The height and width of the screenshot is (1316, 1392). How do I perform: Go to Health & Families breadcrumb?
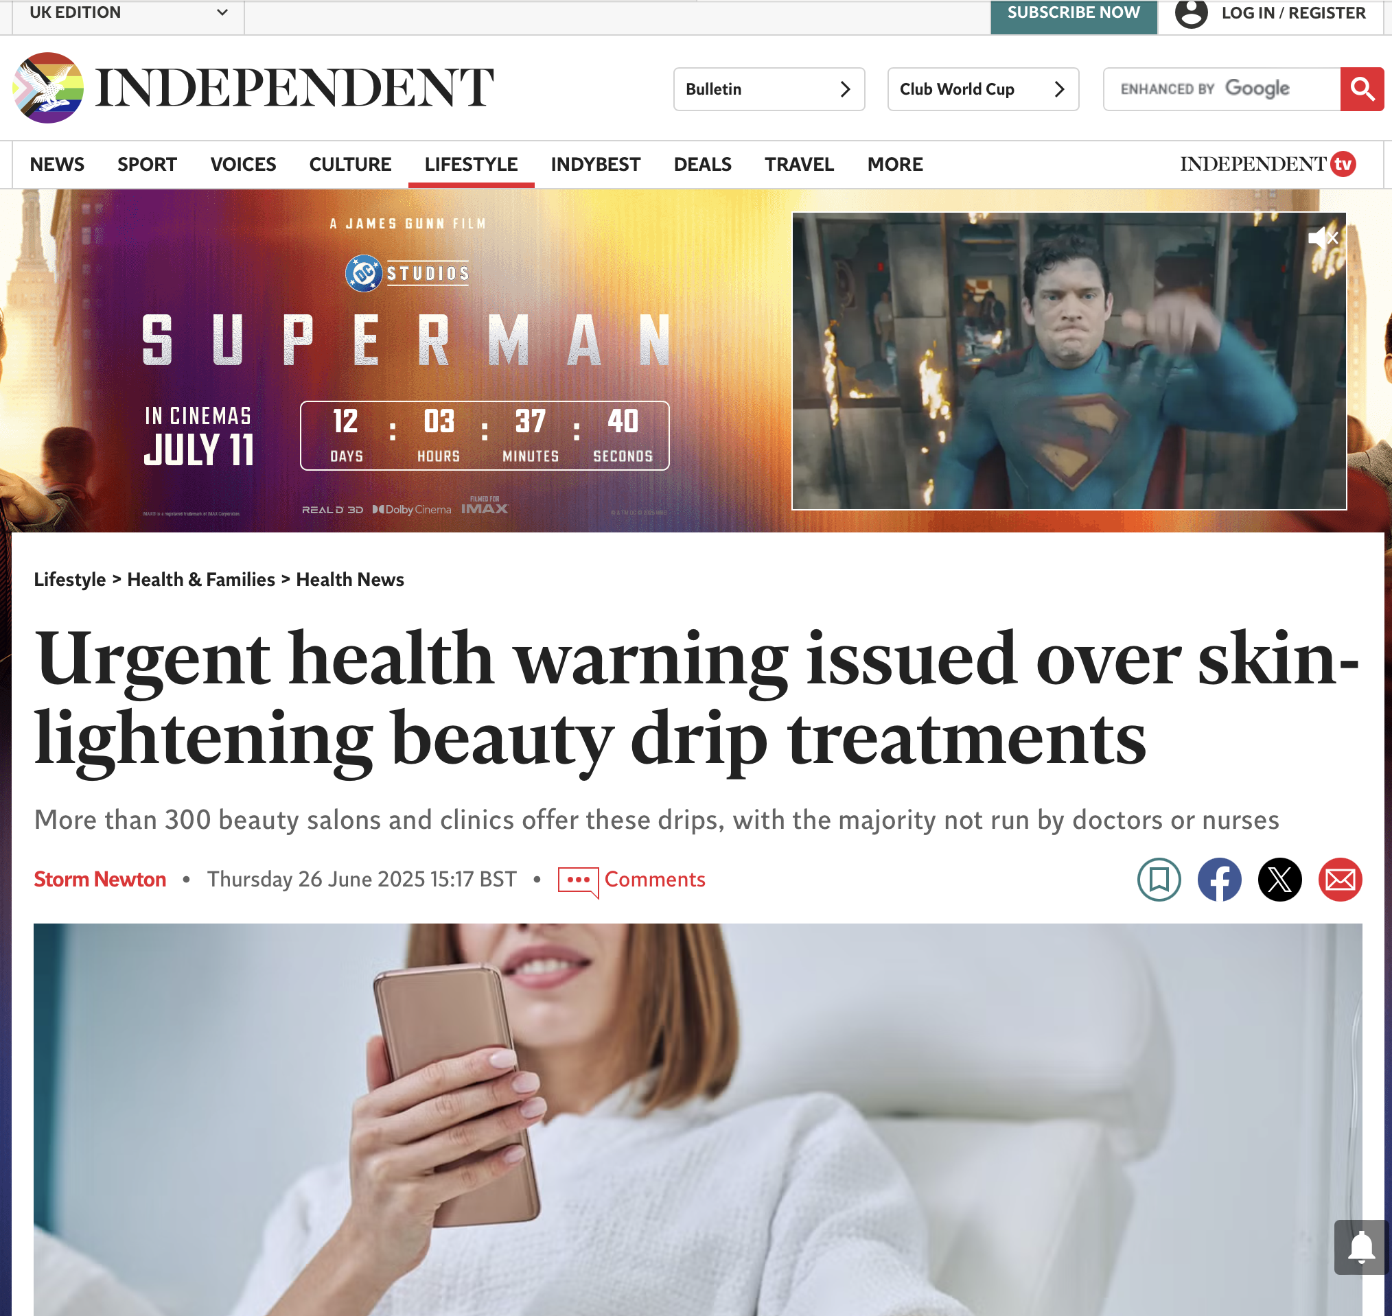200,579
